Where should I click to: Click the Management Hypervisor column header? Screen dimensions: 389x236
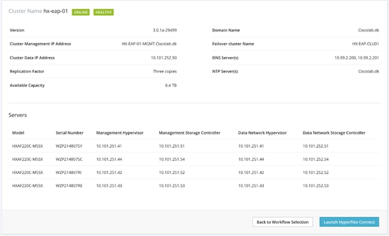pos(120,133)
